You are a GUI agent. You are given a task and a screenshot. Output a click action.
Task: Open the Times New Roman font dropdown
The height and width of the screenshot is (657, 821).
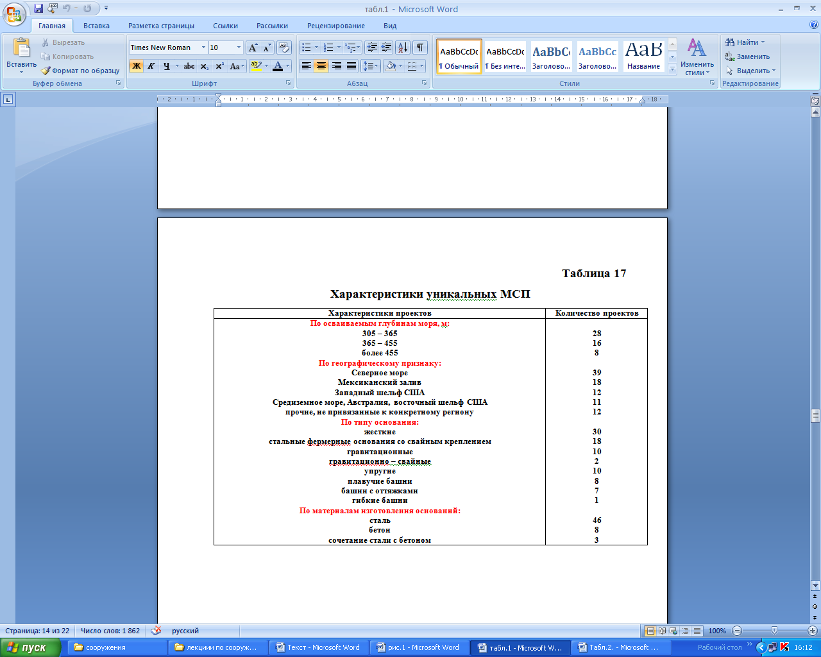point(203,47)
